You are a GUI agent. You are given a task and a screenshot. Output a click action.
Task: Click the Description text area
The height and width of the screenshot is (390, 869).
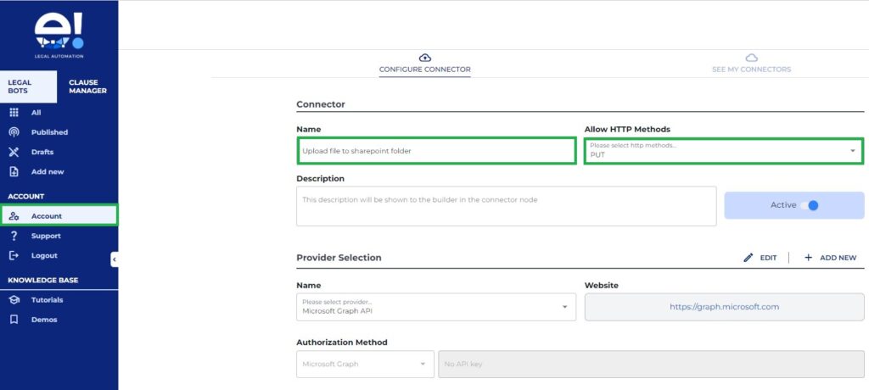pos(506,206)
